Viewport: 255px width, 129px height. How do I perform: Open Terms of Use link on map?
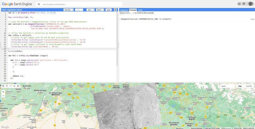click(237, 128)
